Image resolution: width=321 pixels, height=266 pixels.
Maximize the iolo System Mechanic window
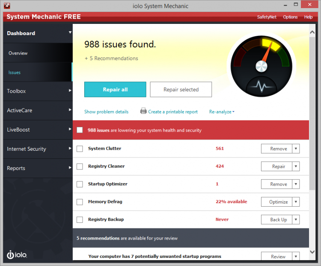pyautogui.click(x=296, y=5)
